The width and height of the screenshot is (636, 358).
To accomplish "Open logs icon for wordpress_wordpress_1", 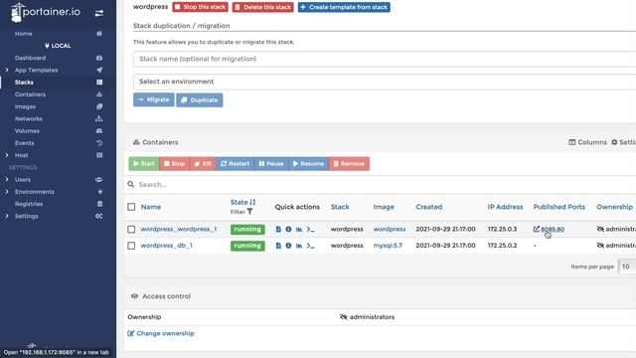I will click(278, 230).
